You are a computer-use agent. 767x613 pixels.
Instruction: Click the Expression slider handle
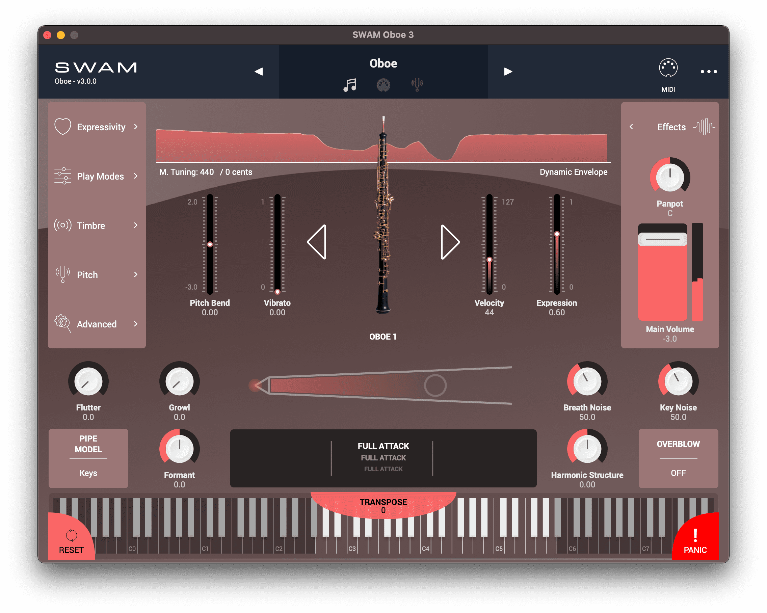tap(557, 234)
